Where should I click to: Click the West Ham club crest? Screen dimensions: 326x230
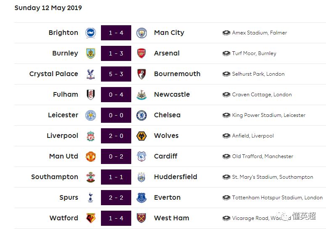(141, 218)
